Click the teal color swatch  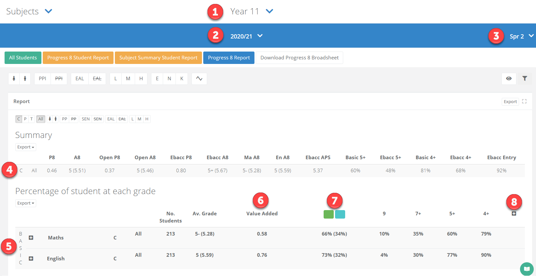point(340,214)
